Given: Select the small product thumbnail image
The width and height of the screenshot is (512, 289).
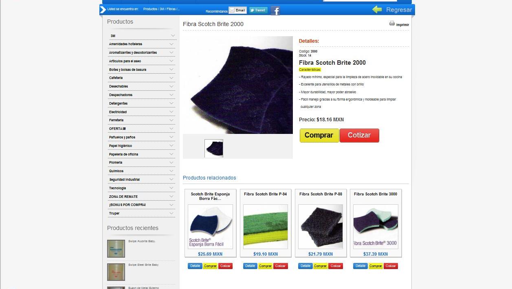Looking at the screenshot, I should pyautogui.click(x=214, y=149).
